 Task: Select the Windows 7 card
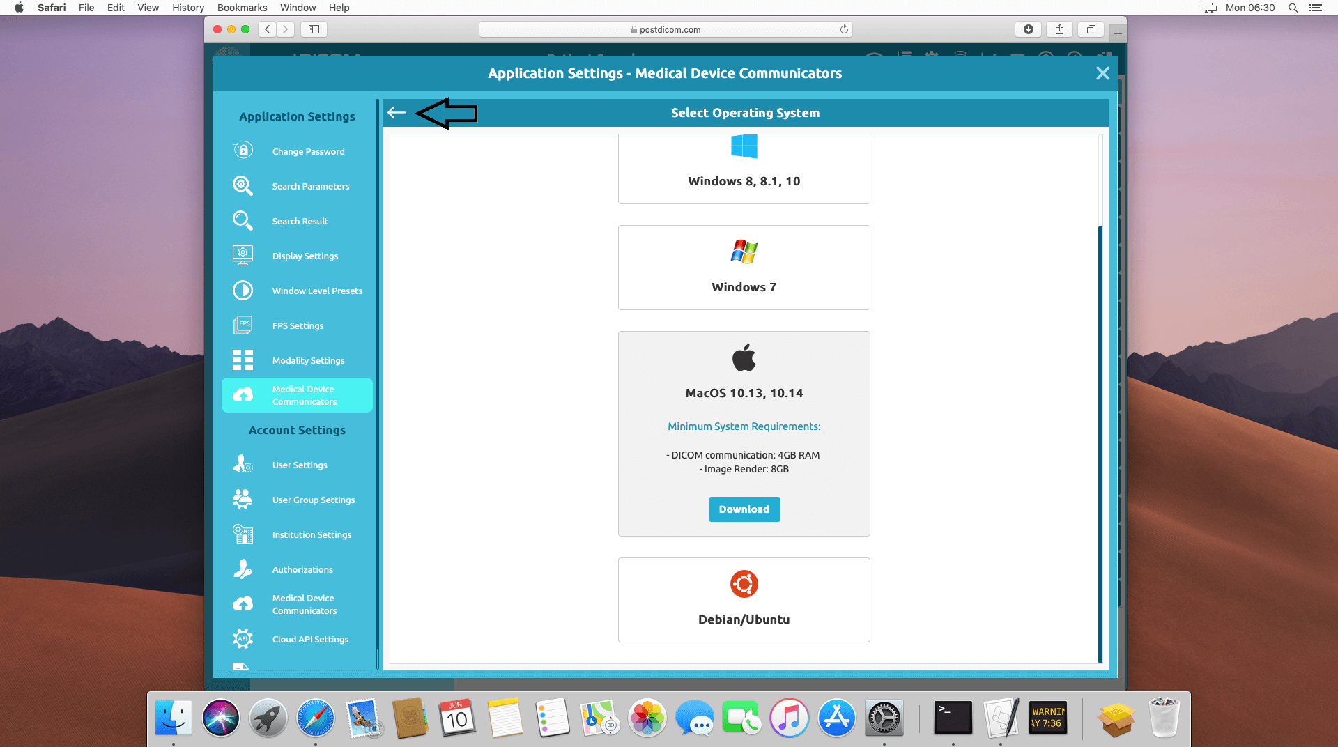744,268
